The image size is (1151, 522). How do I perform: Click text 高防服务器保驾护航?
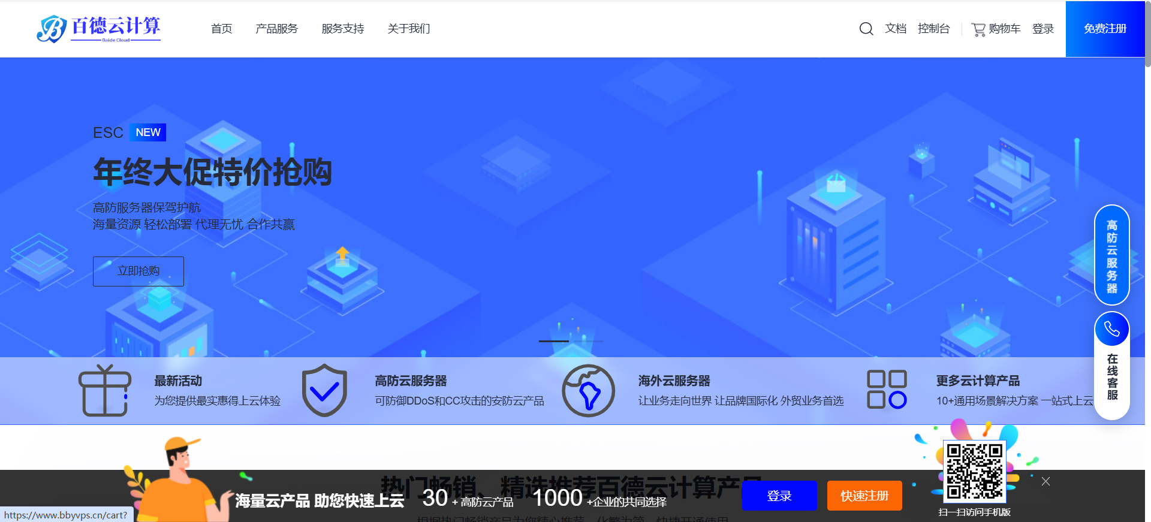(147, 207)
